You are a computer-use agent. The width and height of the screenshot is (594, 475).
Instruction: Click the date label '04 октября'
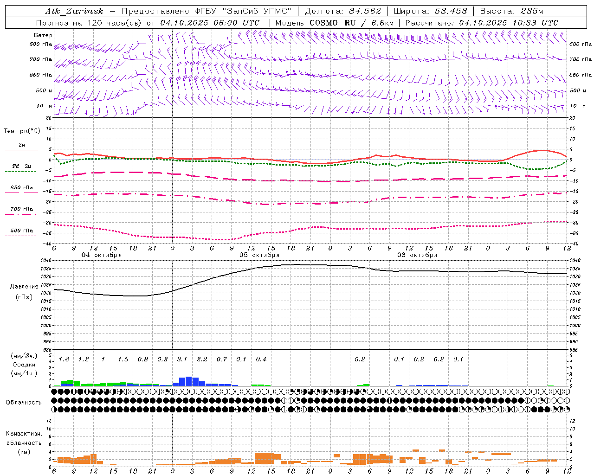[x=102, y=255]
